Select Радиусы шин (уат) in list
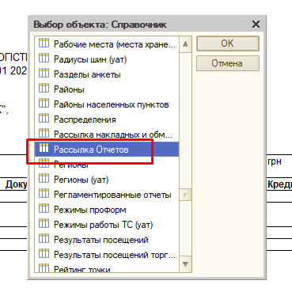 (107, 59)
